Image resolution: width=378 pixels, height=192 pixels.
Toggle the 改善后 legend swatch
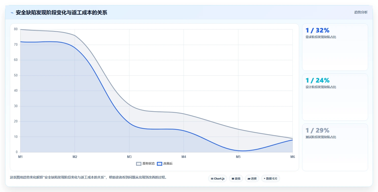click(159, 164)
